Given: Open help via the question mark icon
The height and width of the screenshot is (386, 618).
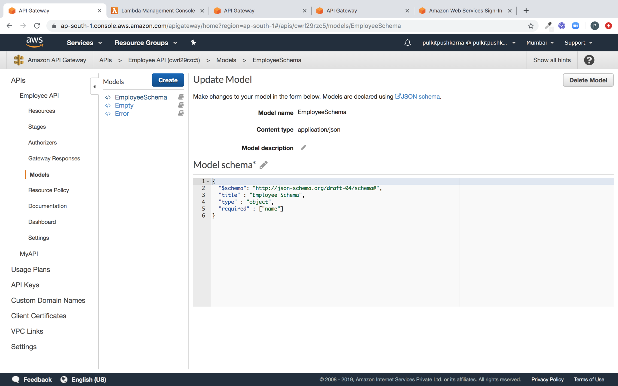Looking at the screenshot, I should 589,60.
